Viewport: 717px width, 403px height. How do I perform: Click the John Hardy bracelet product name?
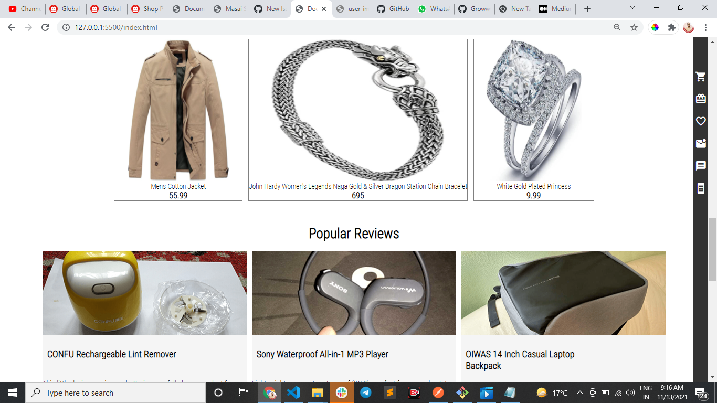click(x=358, y=186)
